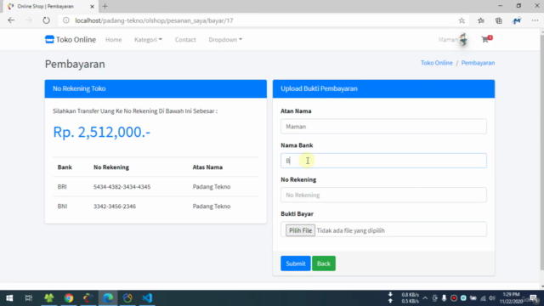Click the Rp. 2,512,000.- amount text
The width and height of the screenshot is (544, 306).
[x=102, y=132]
